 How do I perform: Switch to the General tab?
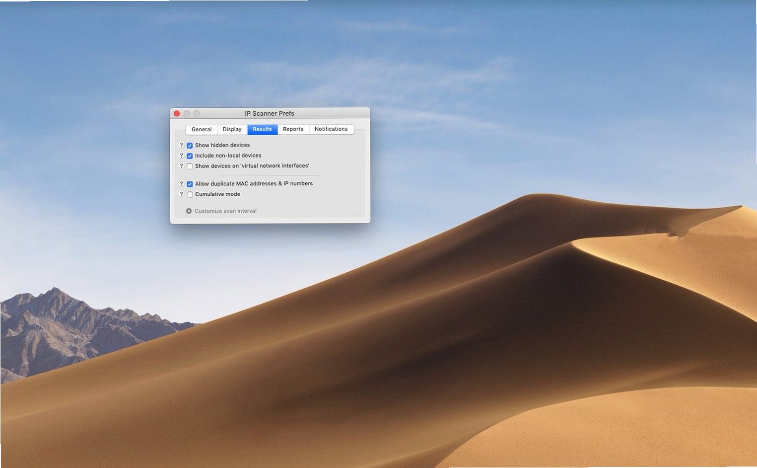pyautogui.click(x=202, y=129)
